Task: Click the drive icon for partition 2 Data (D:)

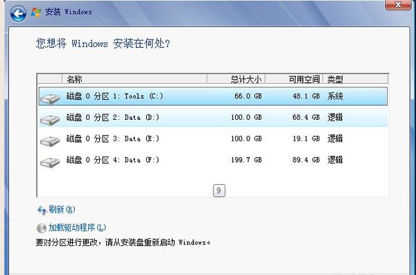Action: click(50, 120)
